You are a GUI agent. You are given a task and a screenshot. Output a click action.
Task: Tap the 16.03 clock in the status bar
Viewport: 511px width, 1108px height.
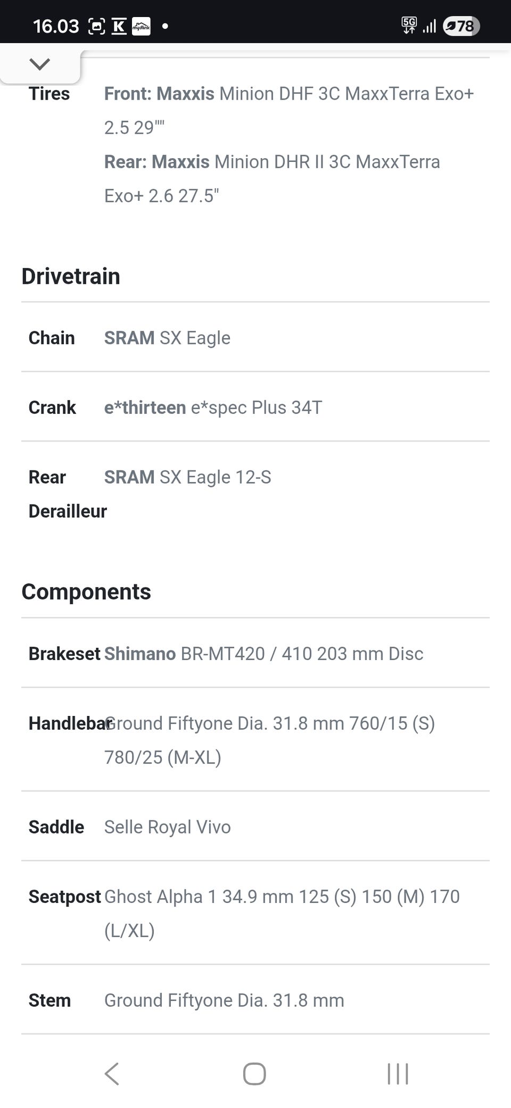tap(55, 26)
